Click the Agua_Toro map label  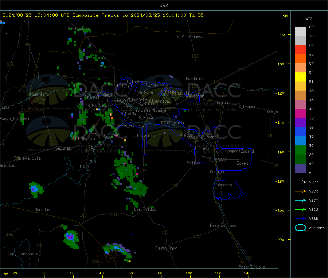coord(39,94)
